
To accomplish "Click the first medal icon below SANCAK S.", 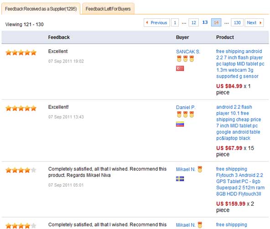I will 179,59.
